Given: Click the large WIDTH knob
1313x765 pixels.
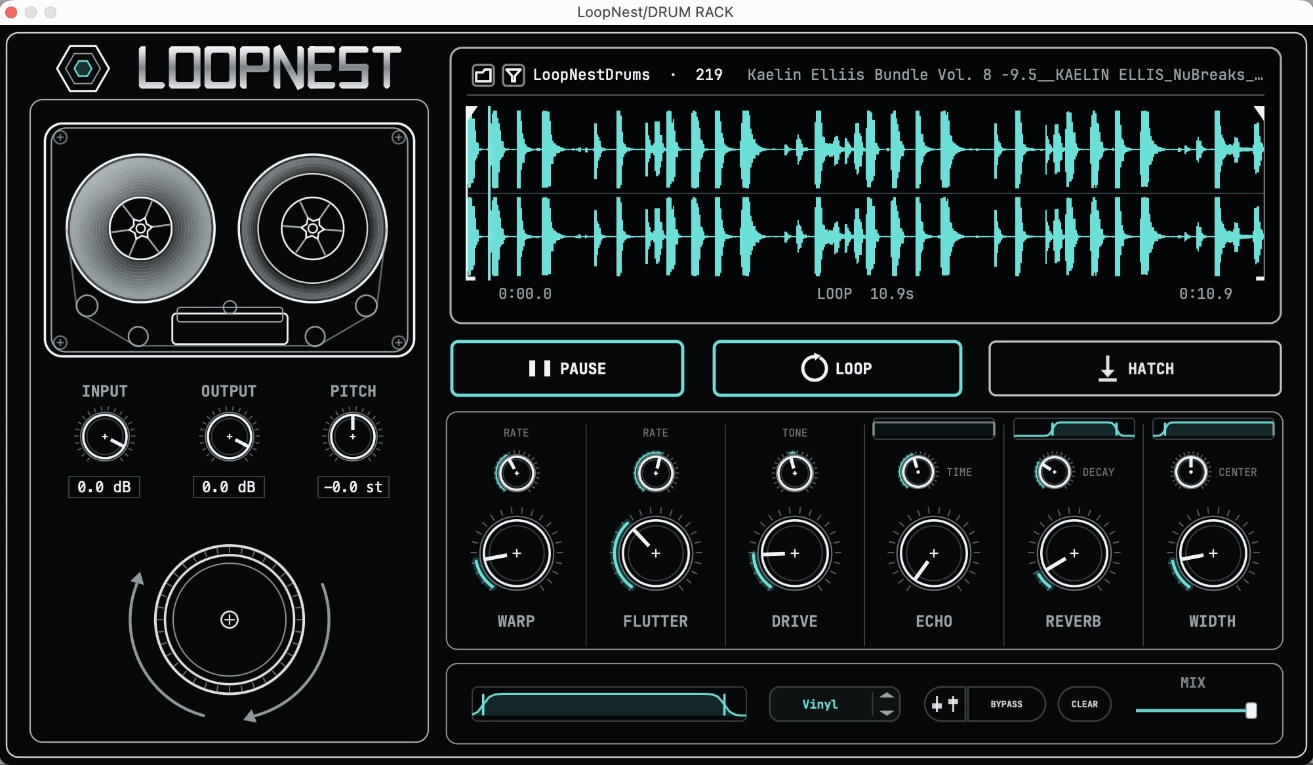Looking at the screenshot, I should point(1213,553).
